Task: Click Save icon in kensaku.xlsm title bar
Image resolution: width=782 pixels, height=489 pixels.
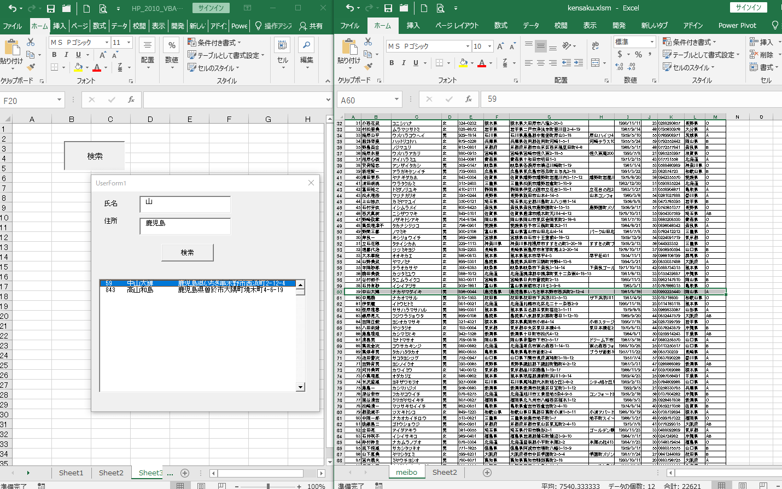Action: 388,8
